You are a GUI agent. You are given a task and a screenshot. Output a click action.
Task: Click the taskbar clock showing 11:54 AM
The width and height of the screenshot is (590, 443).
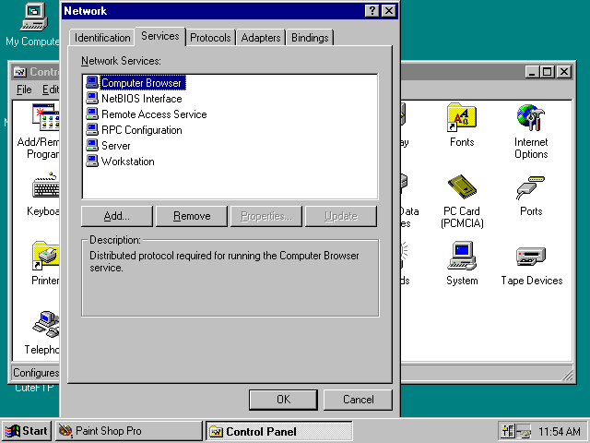[x=560, y=431]
